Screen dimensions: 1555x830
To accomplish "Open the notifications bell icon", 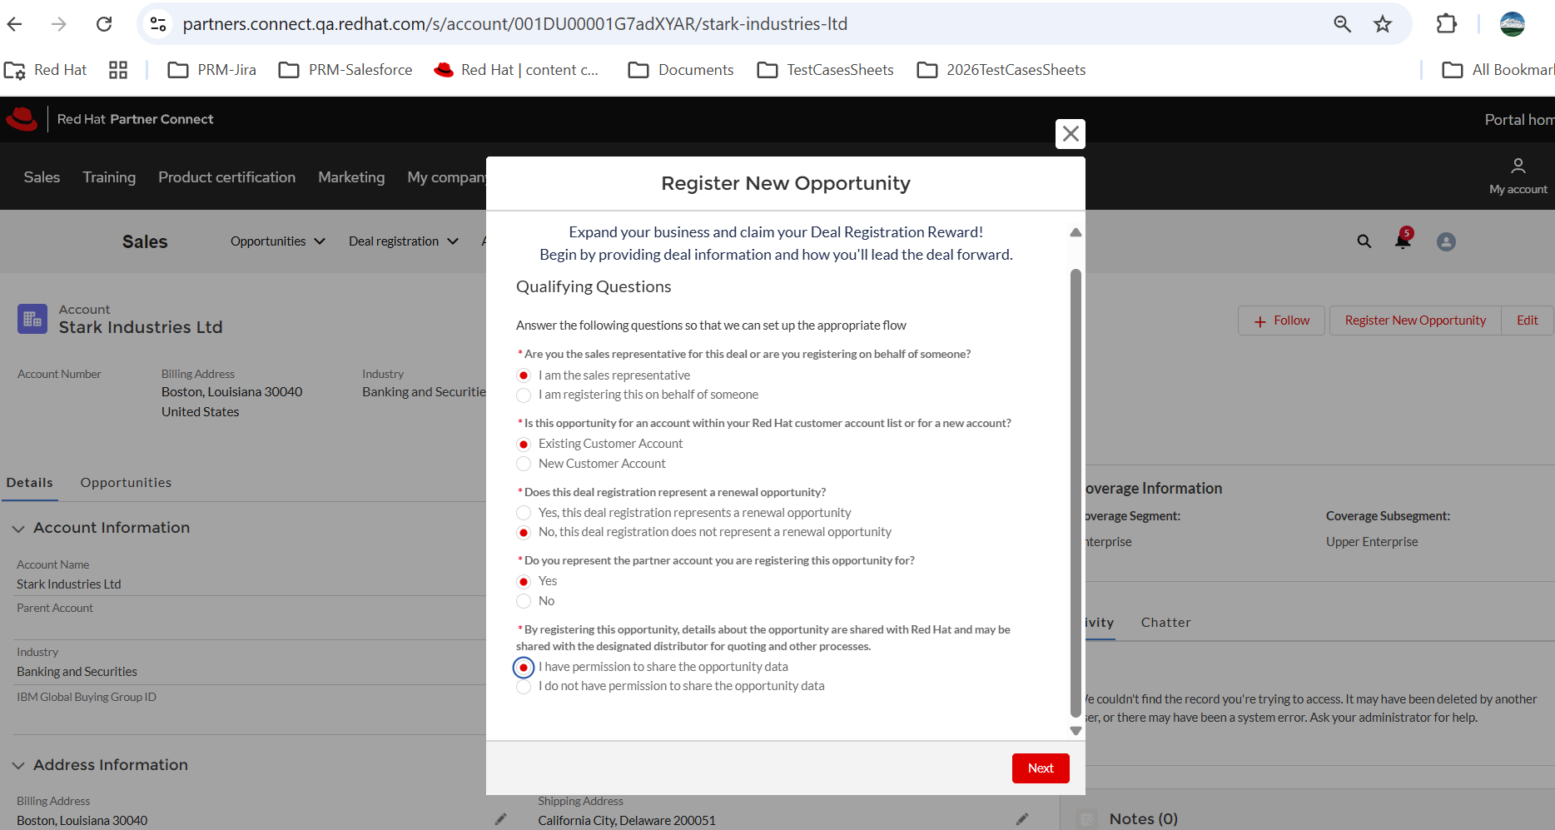I will click(1403, 241).
